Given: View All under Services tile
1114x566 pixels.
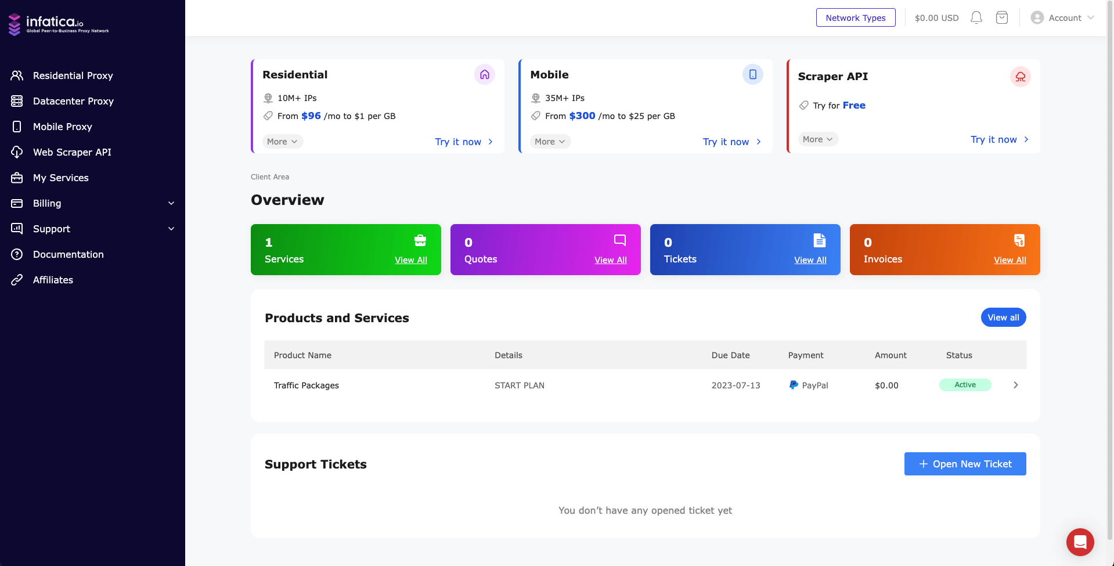Looking at the screenshot, I should (411, 260).
